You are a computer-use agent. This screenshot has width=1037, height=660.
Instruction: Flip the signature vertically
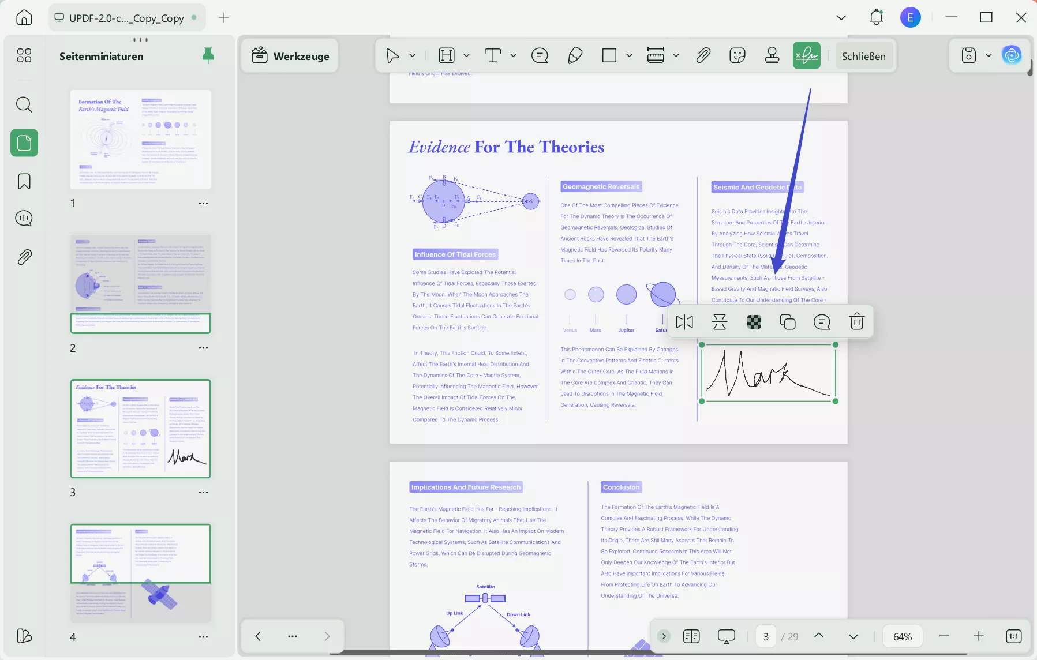coord(720,322)
